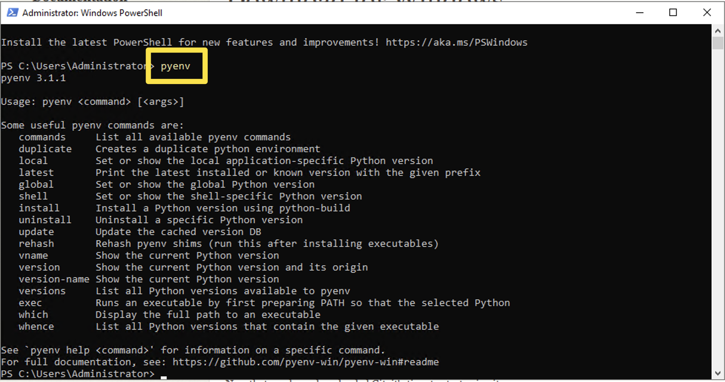Screen dimensions: 725x382
Task: Click 'Display the full path to an executable' text
Action: click(x=208, y=315)
